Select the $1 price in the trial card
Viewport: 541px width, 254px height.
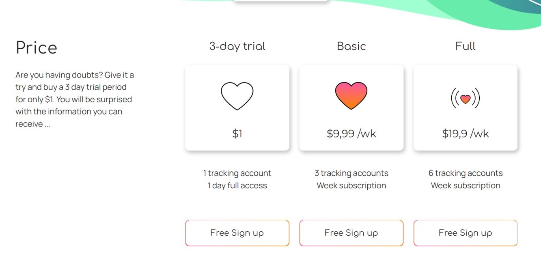tap(237, 133)
